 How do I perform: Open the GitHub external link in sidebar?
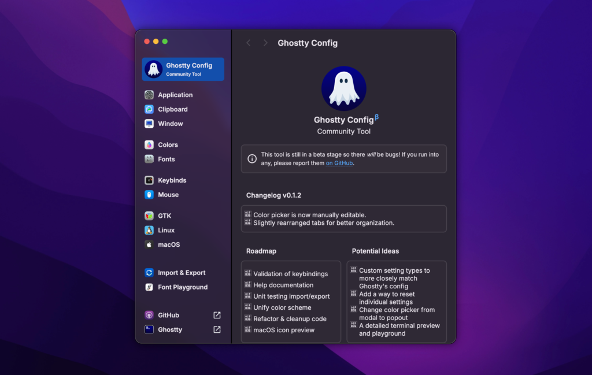coord(217,315)
